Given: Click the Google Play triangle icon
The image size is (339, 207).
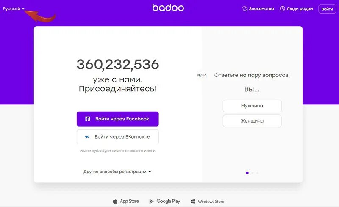Looking at the screenshot, I should [151, 202].
